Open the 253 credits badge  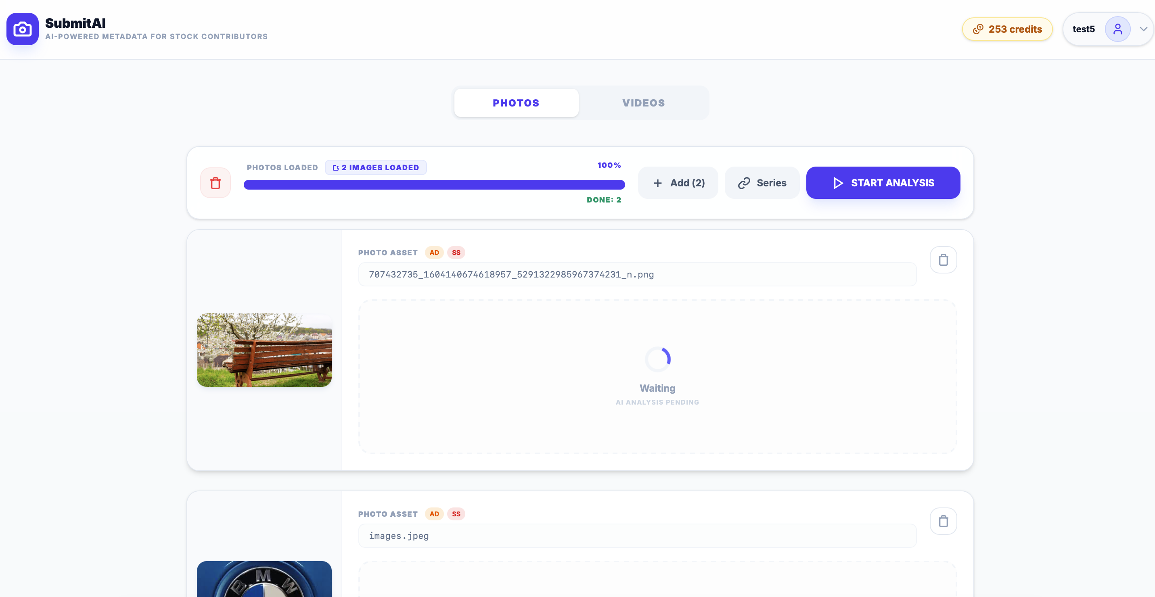point(1007,29)
